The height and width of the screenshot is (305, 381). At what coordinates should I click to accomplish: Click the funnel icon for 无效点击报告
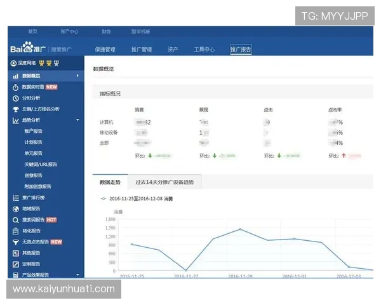coord(15,242)
